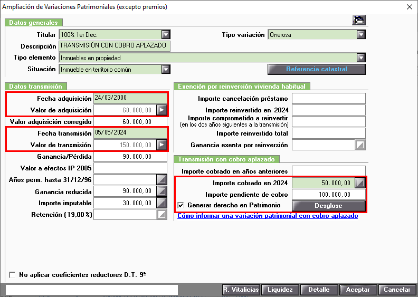The height and width of the screenshot is (297, 418).
Task: Open the Valor de adquisición arrow button
Action: (162, 110)
